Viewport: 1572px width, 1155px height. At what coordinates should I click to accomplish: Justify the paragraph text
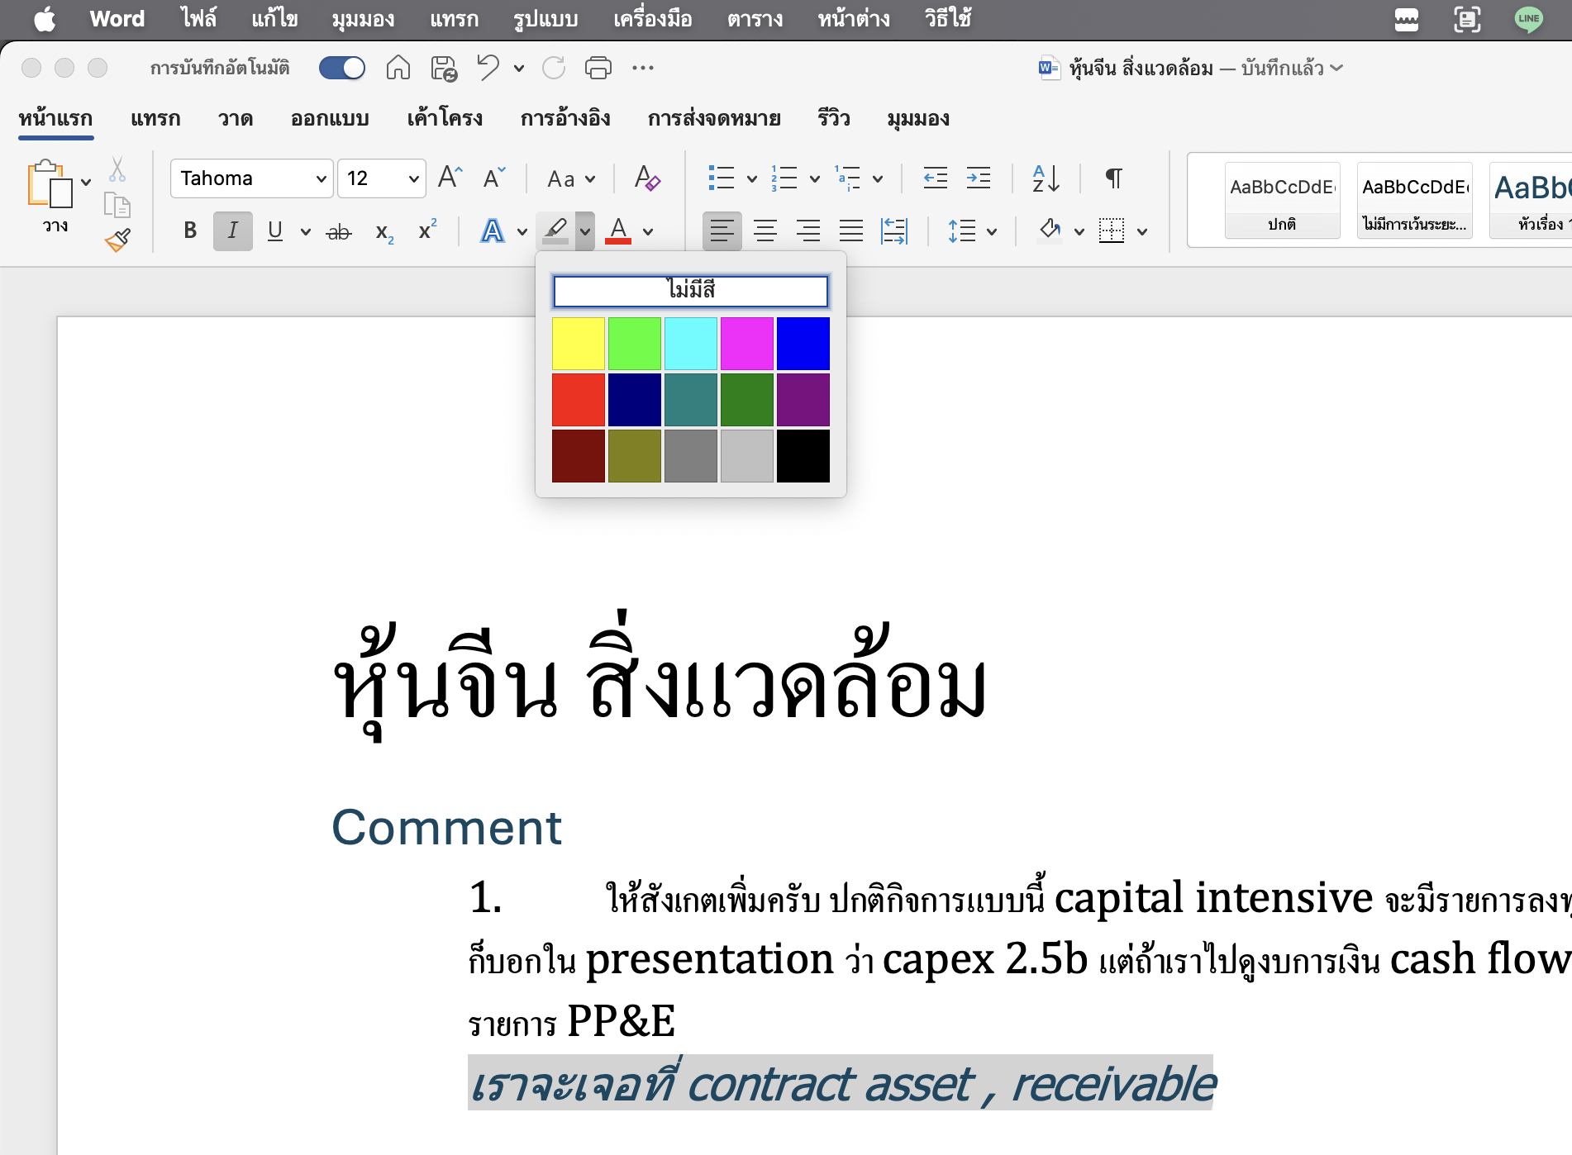click(x=851, y=231)
